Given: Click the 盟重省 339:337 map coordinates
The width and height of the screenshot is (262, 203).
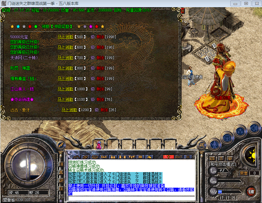Looking at the screenshot, I should 17,200.
